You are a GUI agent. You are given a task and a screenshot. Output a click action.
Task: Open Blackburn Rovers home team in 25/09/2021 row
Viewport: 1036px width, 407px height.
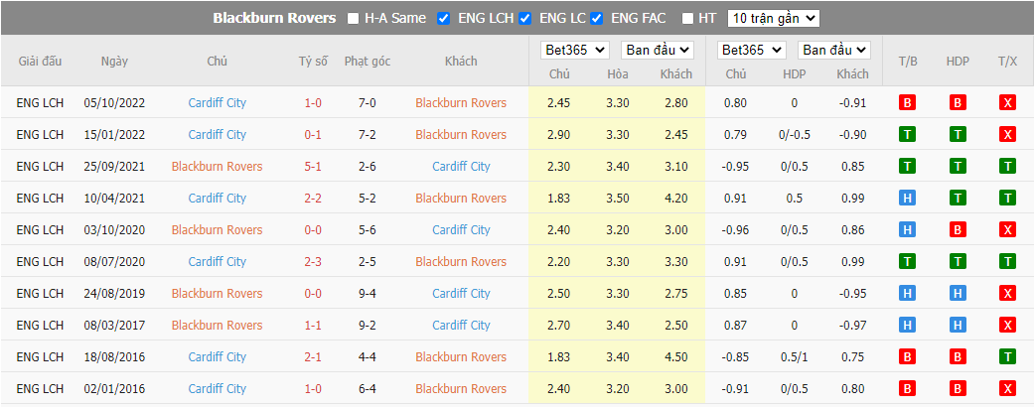[x=217, y=167]
